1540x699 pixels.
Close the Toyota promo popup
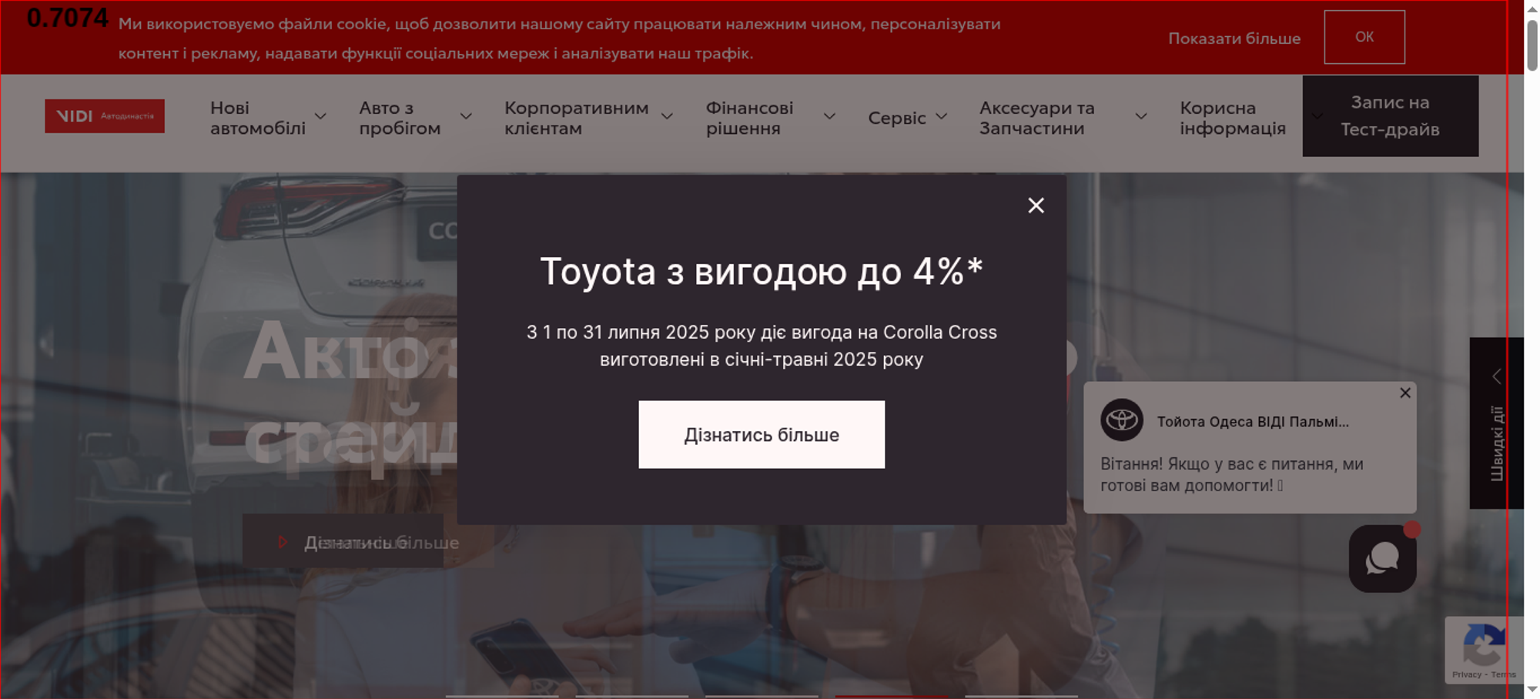(1036, 206)
